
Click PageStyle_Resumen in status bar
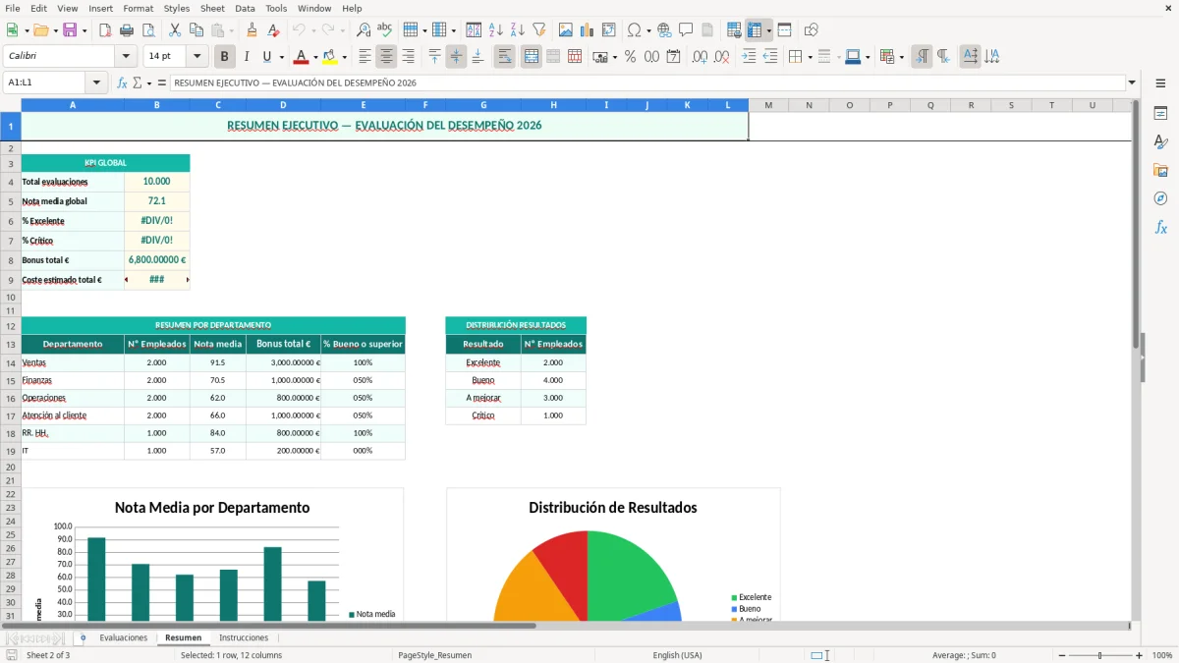(x=434, y=655)
